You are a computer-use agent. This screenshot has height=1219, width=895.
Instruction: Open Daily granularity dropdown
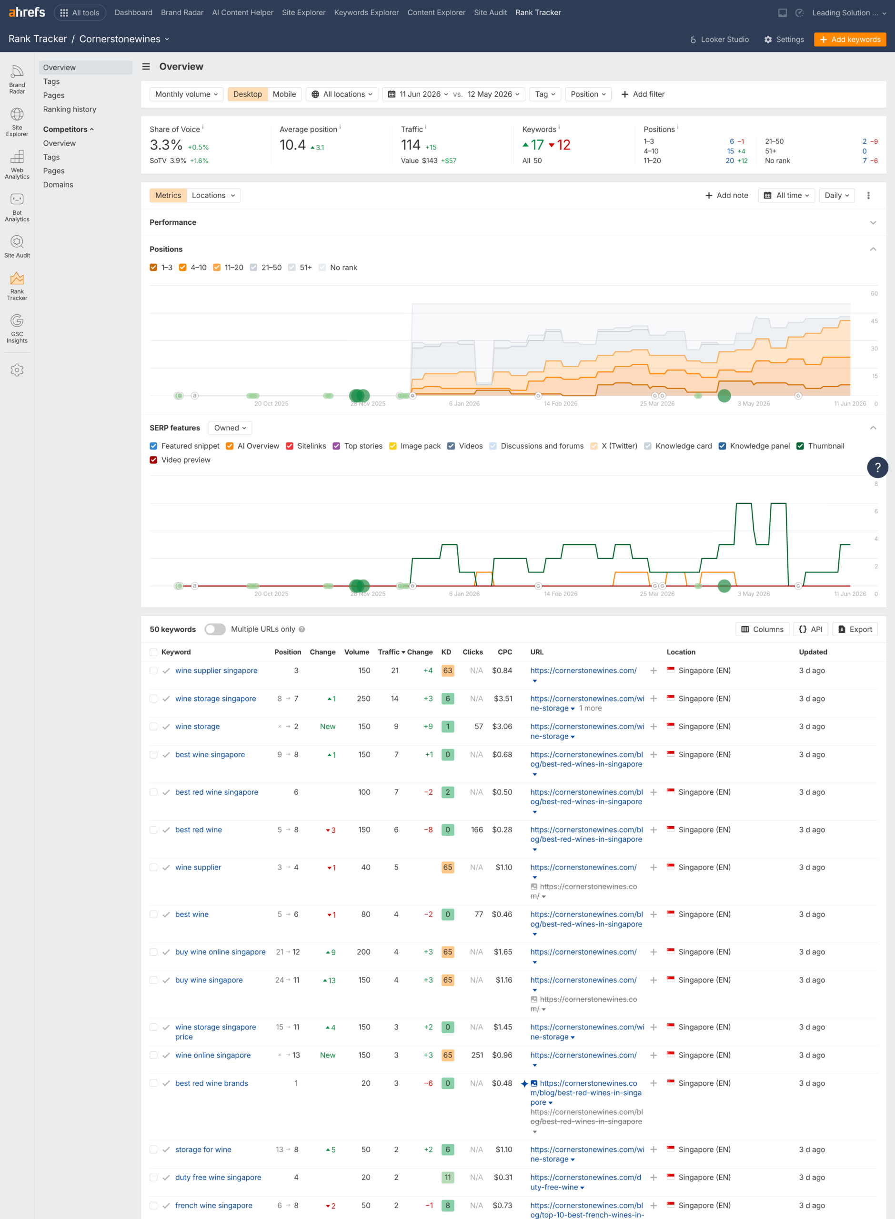coord(836,196)
